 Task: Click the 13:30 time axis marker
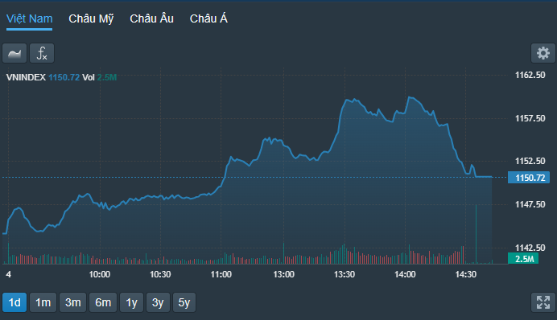345,274
